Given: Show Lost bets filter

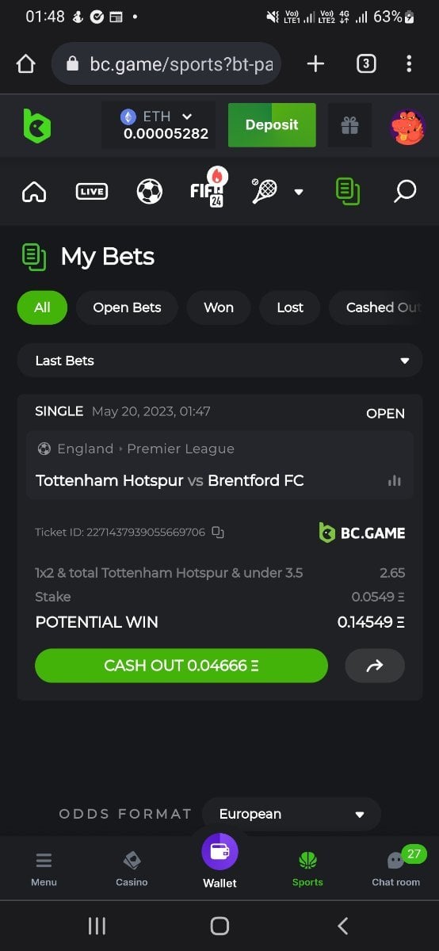Looking at the screenshot, I should (x=290, y=307).
